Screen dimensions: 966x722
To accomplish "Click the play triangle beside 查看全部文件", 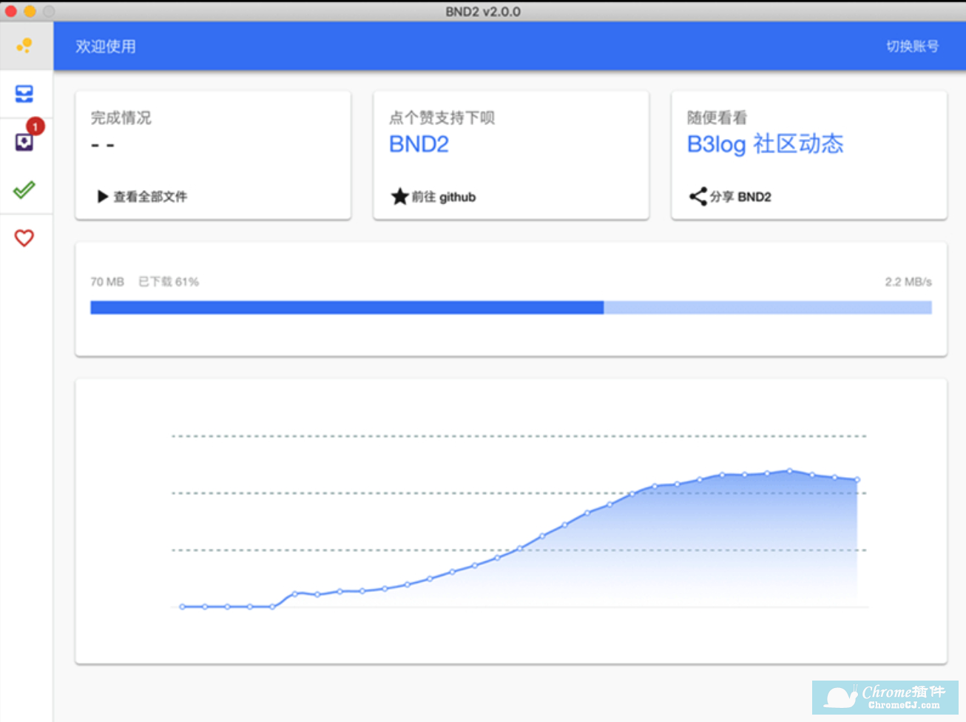I will point(103,197).
